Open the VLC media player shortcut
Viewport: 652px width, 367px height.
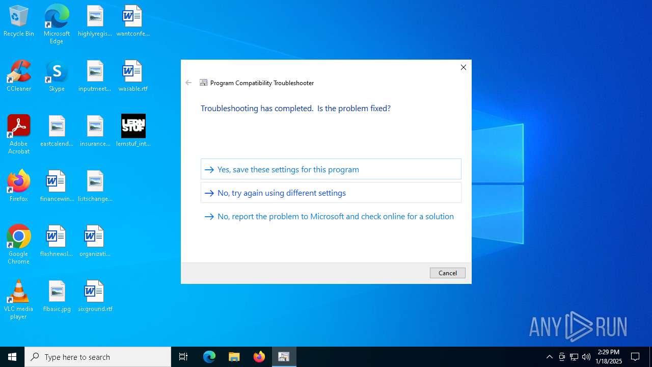pos(19,300)
